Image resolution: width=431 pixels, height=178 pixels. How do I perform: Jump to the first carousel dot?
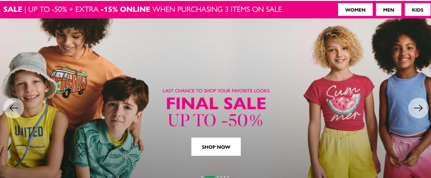tap(202, 177)
